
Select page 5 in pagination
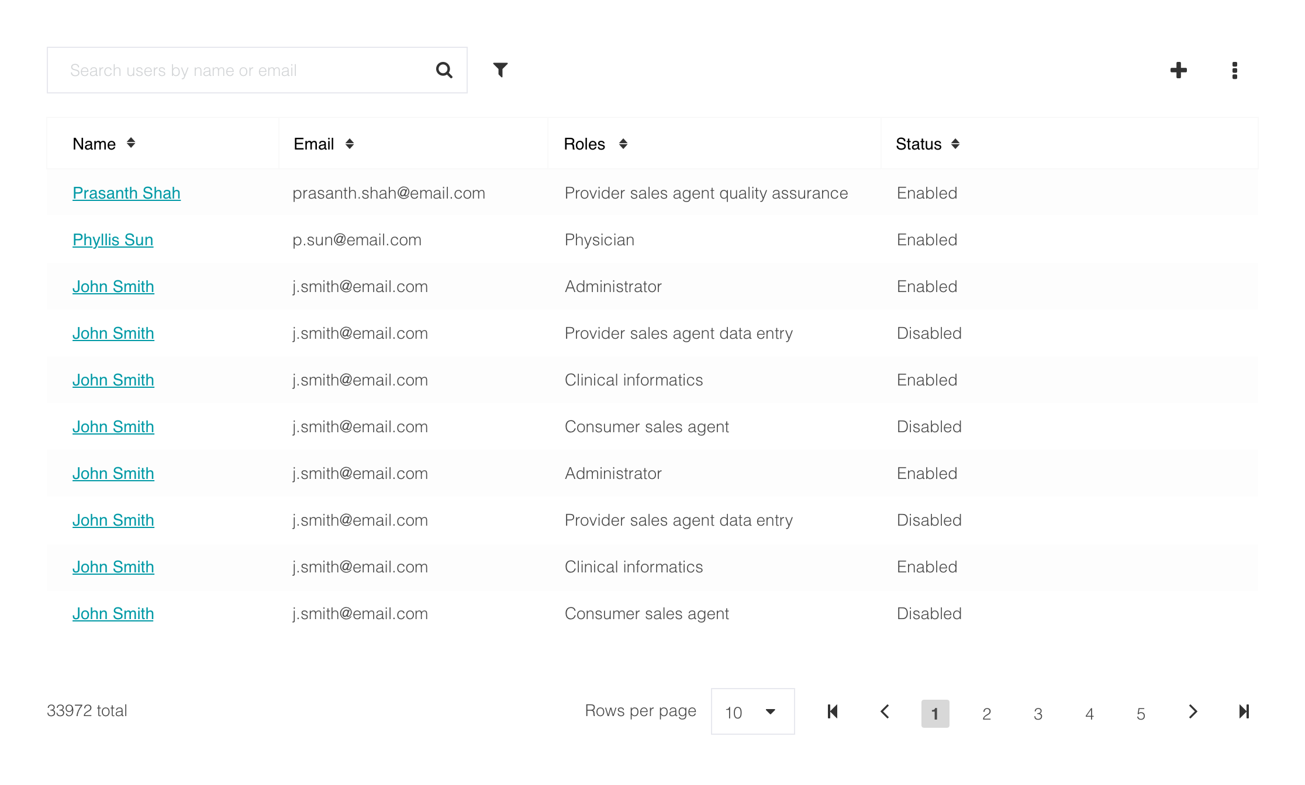coord(1141,714)
